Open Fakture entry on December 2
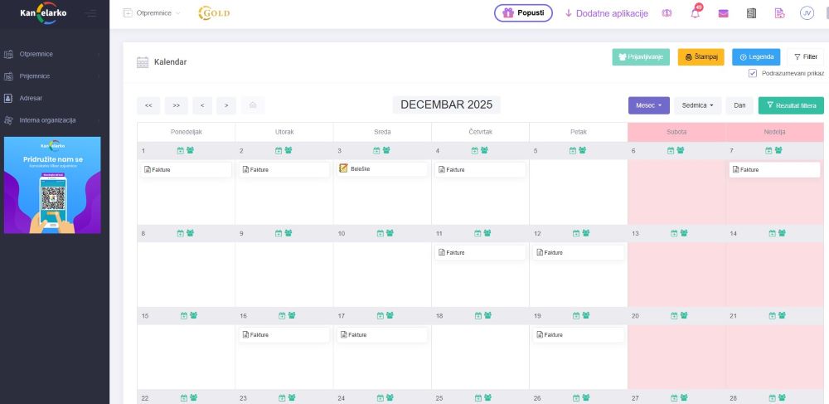829x404 pixels. pos(284,170)
